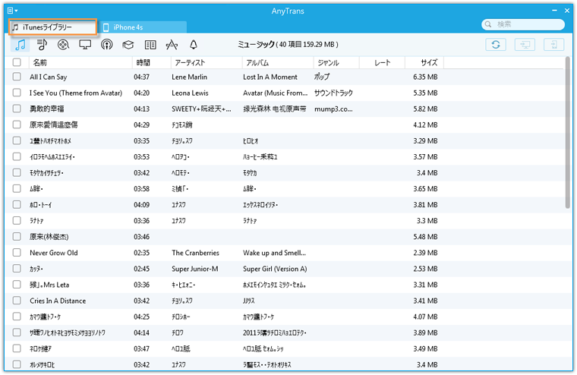
Task: Click the 5.48 MB size cell
Action: click(425, 237)
